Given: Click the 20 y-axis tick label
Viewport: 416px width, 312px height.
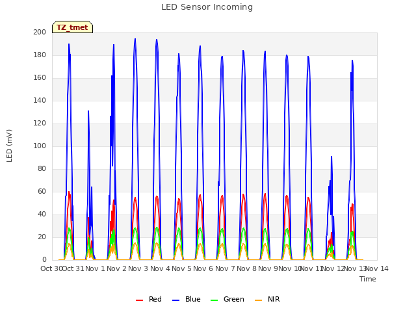Looking at the screenshot, I should tap(42, 237).
